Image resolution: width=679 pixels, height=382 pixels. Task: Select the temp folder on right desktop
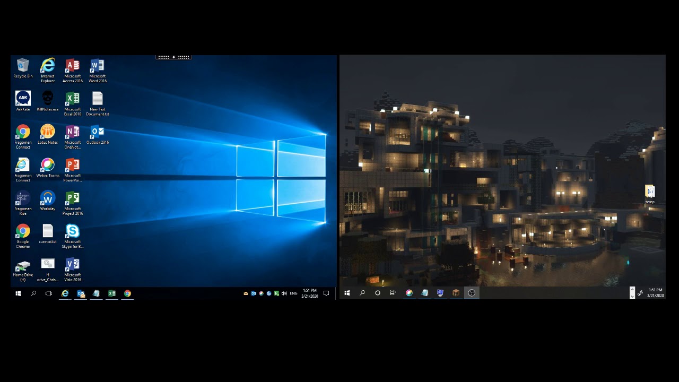point(650,194)
